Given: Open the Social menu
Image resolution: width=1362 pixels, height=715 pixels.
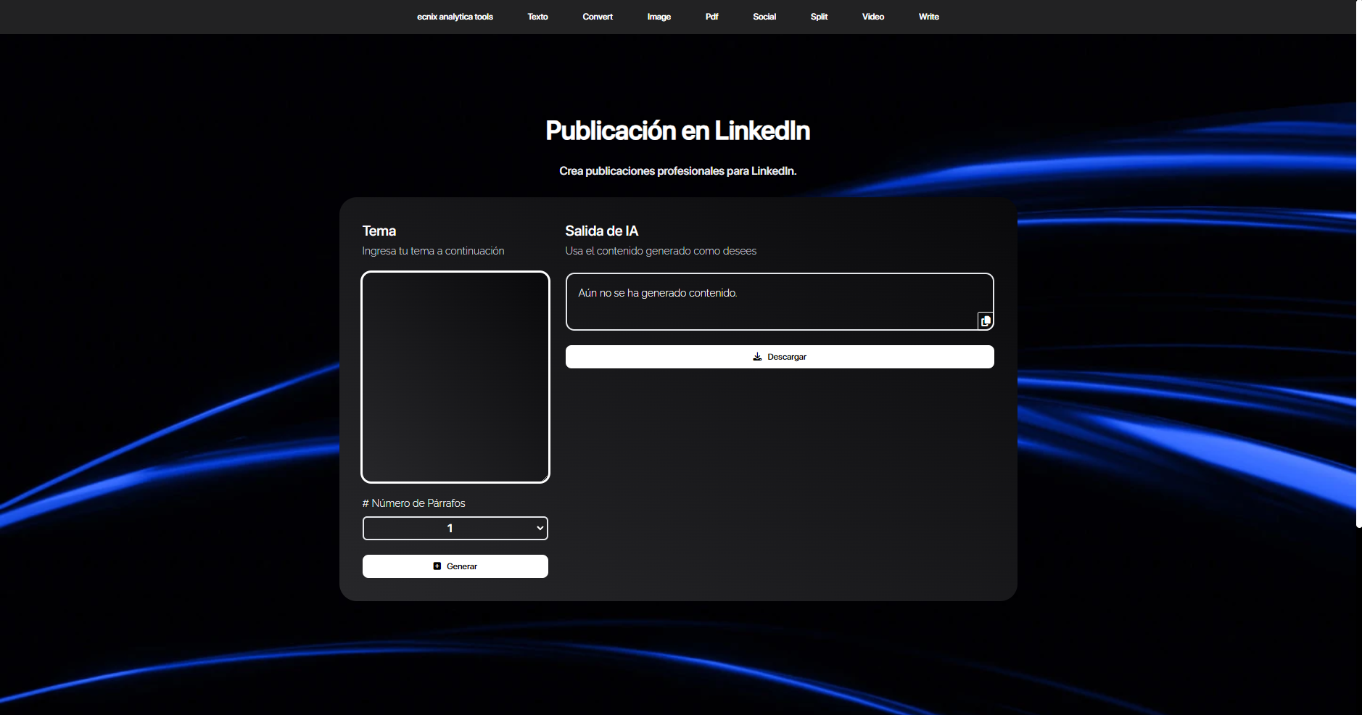Looking at the screenshot, I should coord(764,17).
